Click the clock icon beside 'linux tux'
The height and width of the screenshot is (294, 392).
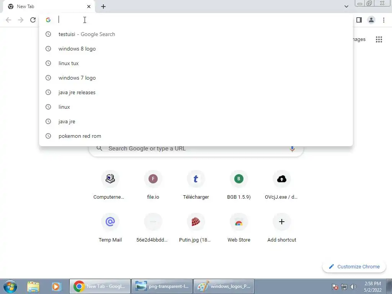point(48,63)
